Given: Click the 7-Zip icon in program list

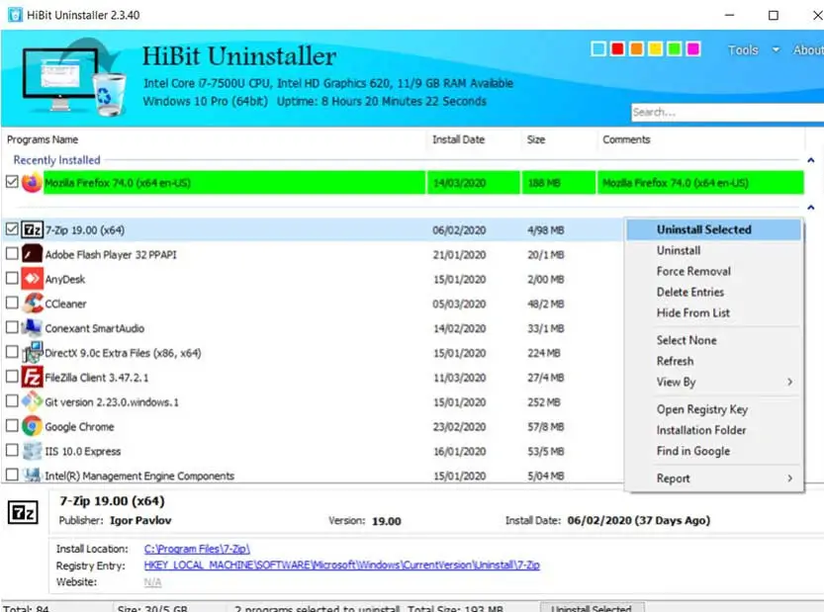Looking at the screenshot, I should pyautogui.click(x=32, y=230).
